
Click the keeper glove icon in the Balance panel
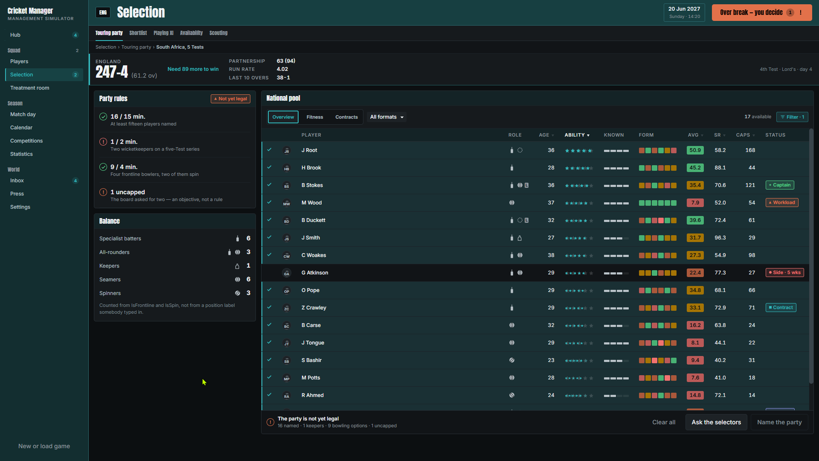pyautogui.click(x=237, y=266)
